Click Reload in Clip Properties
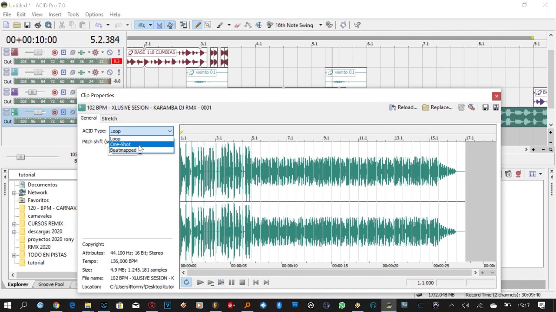556x312 pixels. [x=403, y=107]
